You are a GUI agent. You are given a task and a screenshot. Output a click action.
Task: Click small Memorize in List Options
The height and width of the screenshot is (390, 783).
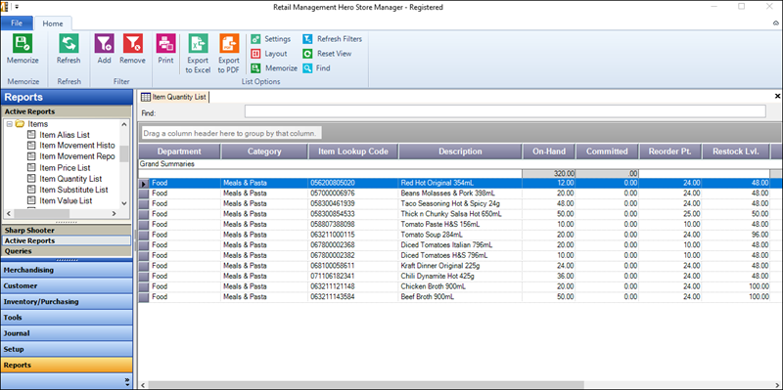[x=274, y=67]
